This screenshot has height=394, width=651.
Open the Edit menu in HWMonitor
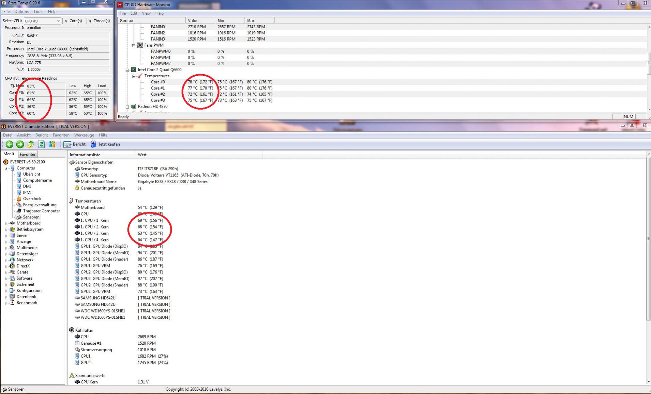tap(134, 13)
